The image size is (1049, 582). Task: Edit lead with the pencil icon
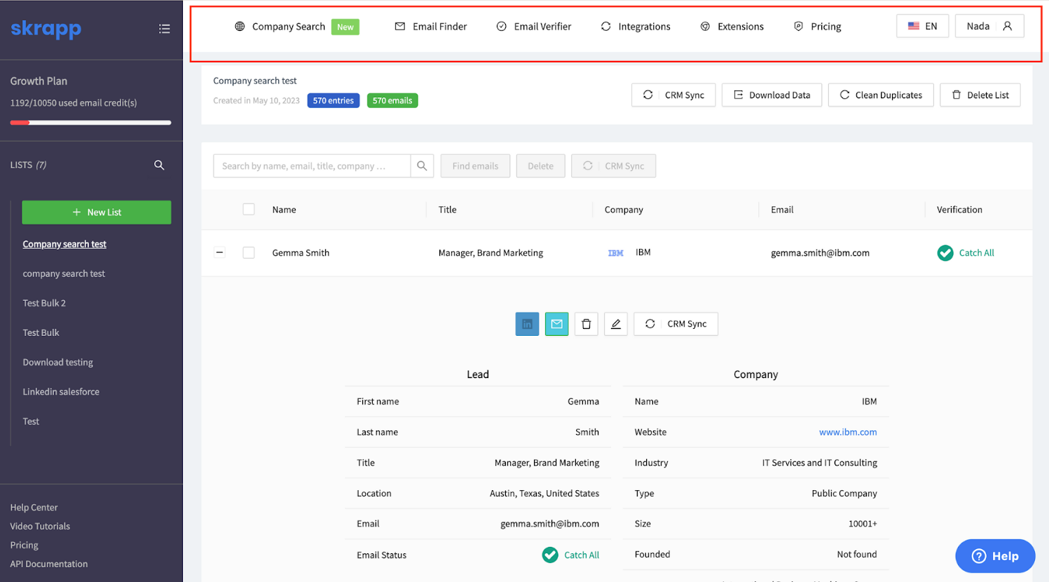pyautogui.click(x=616, y=324)
